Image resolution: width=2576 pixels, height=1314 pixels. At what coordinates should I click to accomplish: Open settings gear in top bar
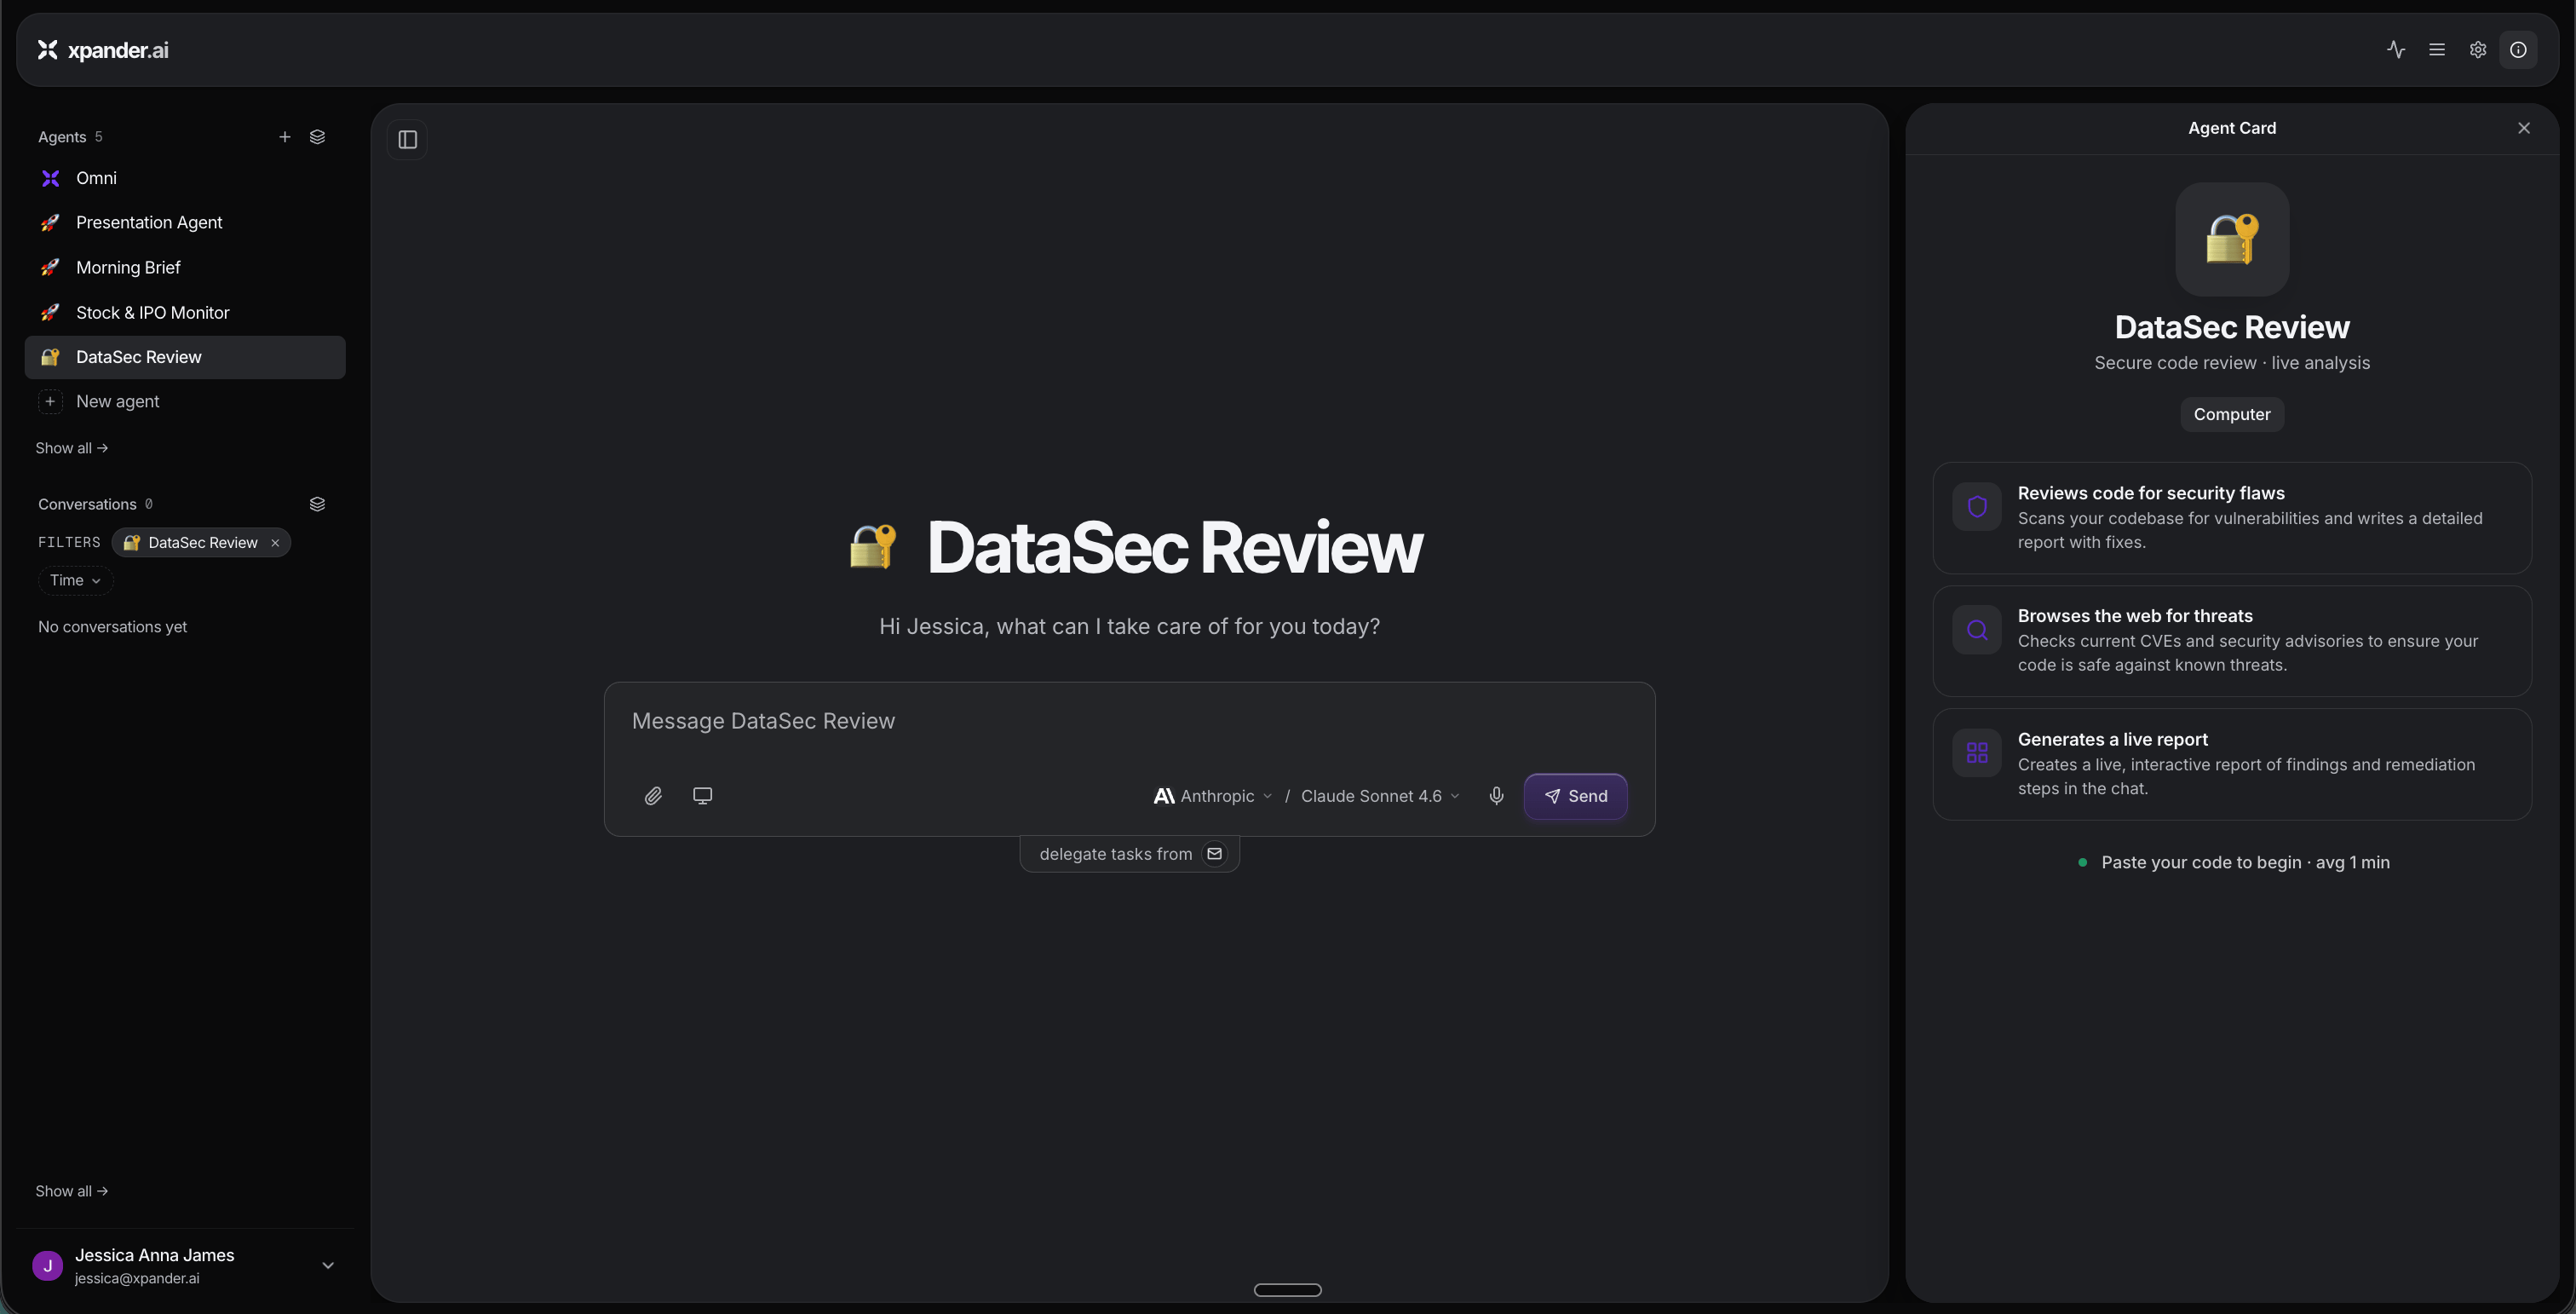(x=2478, y=50)
